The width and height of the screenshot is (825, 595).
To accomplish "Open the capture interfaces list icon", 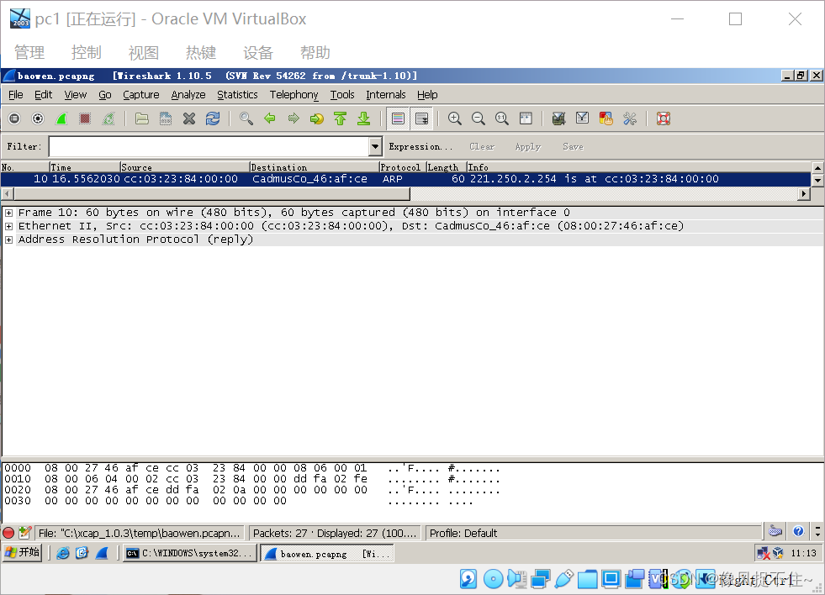I will 14,118.
